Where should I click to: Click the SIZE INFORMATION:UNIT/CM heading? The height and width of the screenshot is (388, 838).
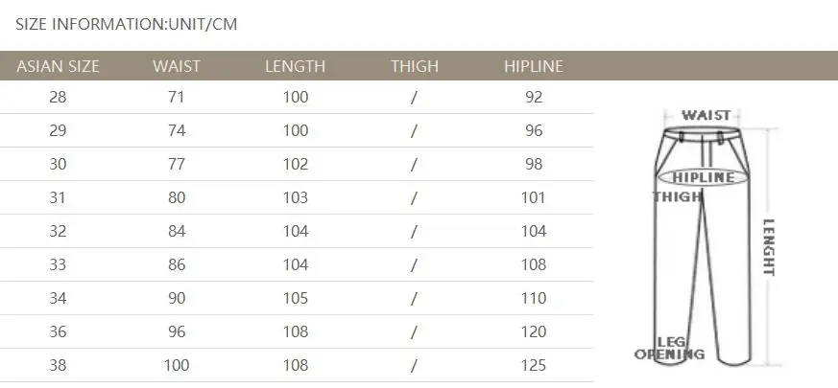126,25
